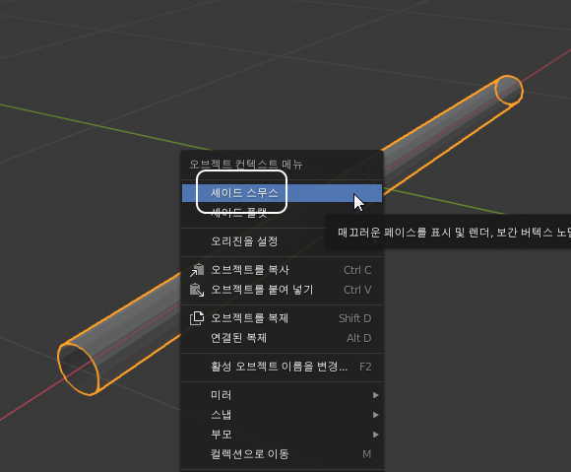Viewport: 571px width, 472px height.
Task: Click 오브젝트를 붙여 넣기 menu item
Action: 282,290
